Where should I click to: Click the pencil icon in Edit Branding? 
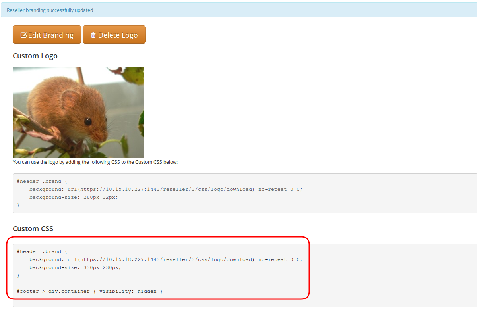[x=23, y=35]
